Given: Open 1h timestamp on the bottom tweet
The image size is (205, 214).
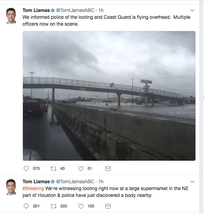Looking at the screenshot, I should coord(101,182).
